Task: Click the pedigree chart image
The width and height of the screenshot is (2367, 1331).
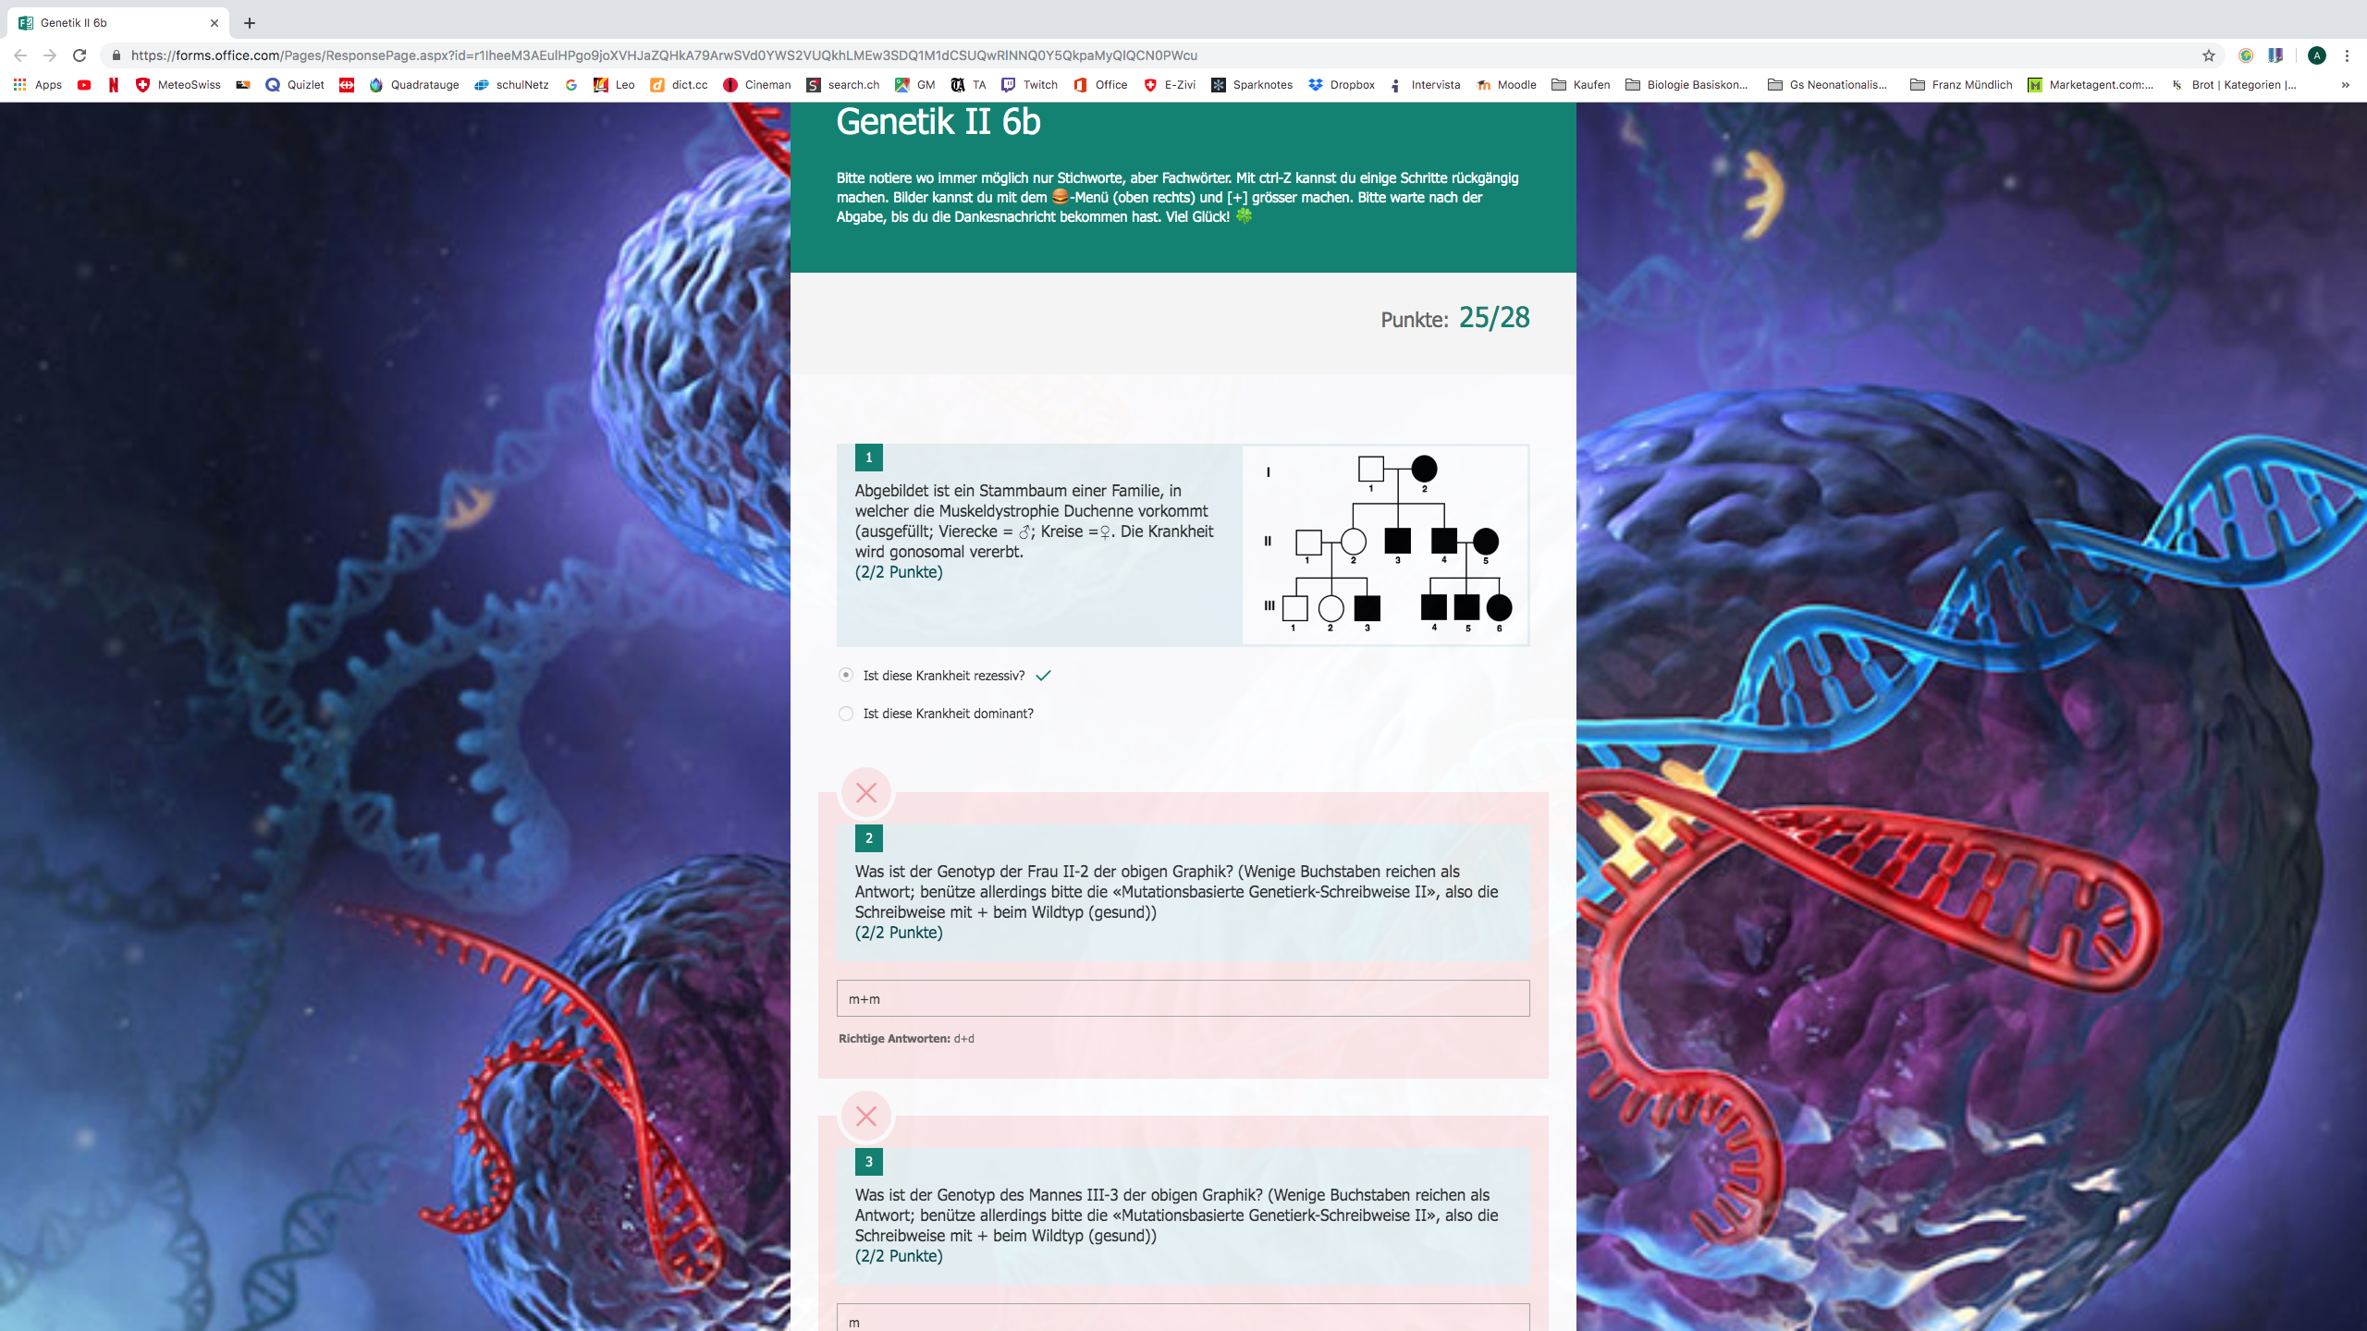Action: click(x=1385, y=545)
